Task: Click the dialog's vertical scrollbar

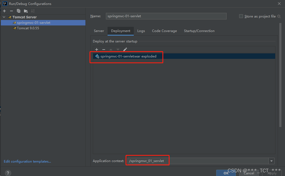Action: 280,75
